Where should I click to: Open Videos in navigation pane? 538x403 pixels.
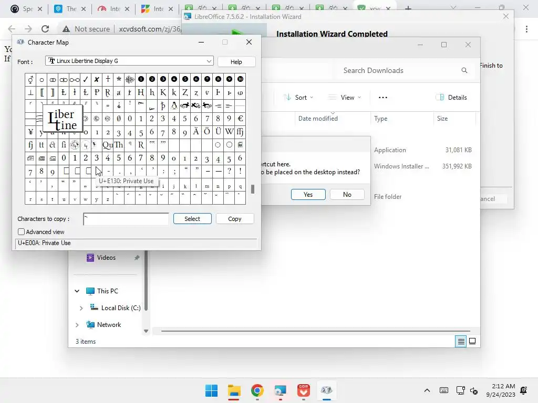coord(106,257)
